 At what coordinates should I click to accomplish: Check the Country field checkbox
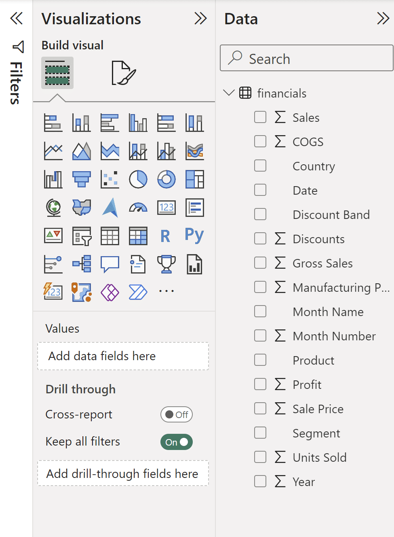(x=260, y=166)
